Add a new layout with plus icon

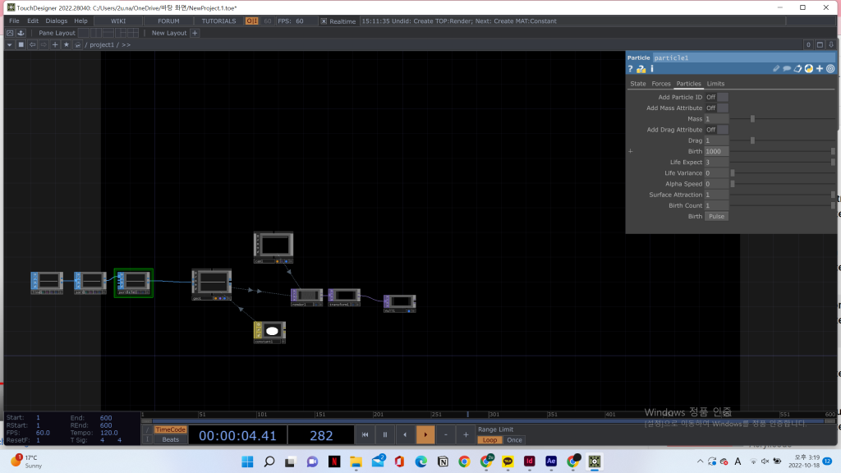tap(195, 33)
